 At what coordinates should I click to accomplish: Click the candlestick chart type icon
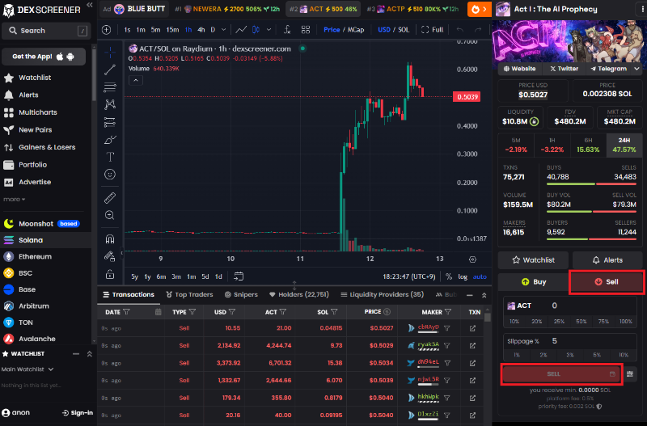tap(256, 30)
